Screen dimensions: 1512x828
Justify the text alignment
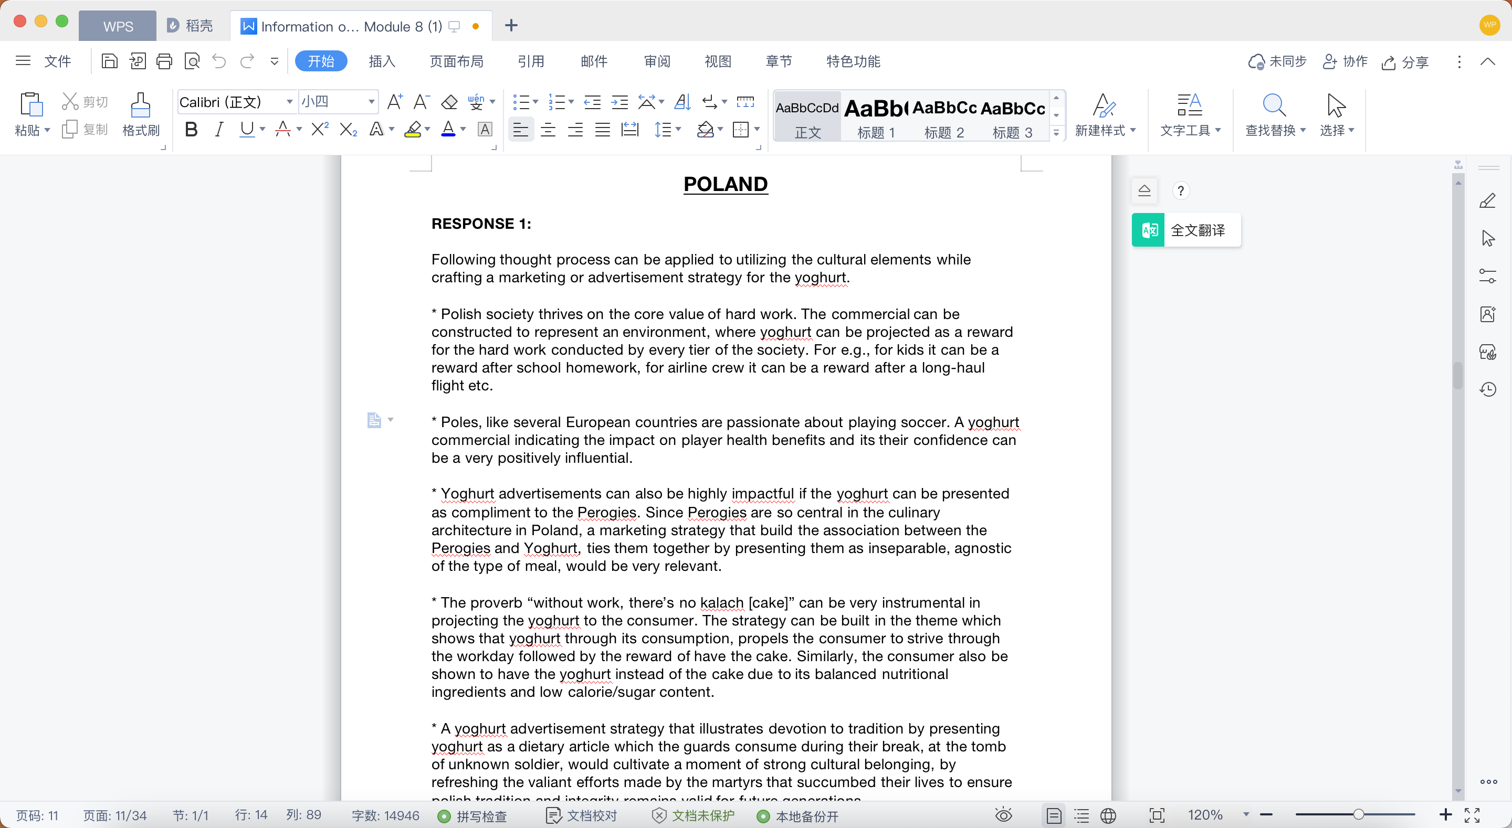pyautogui.click(x=602, y=129)
